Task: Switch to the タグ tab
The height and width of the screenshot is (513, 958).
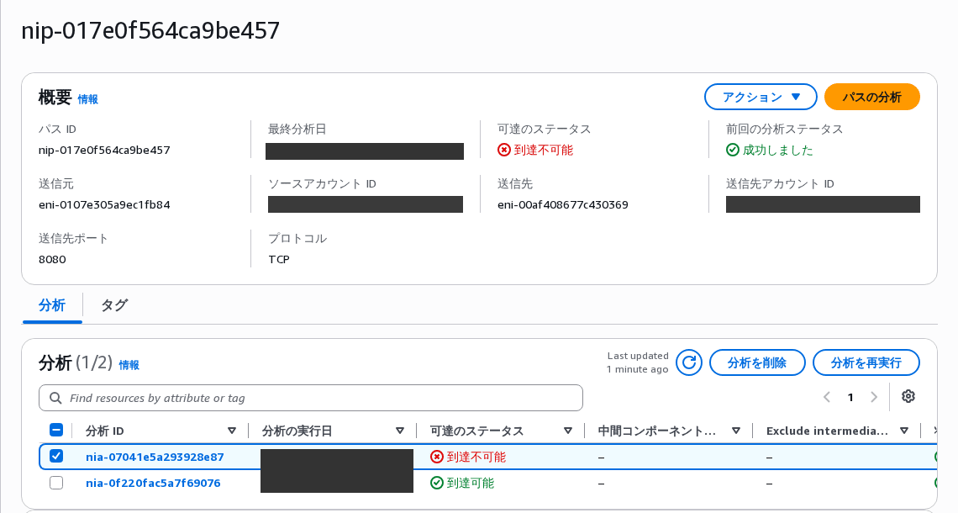Action: click(114, 305)
